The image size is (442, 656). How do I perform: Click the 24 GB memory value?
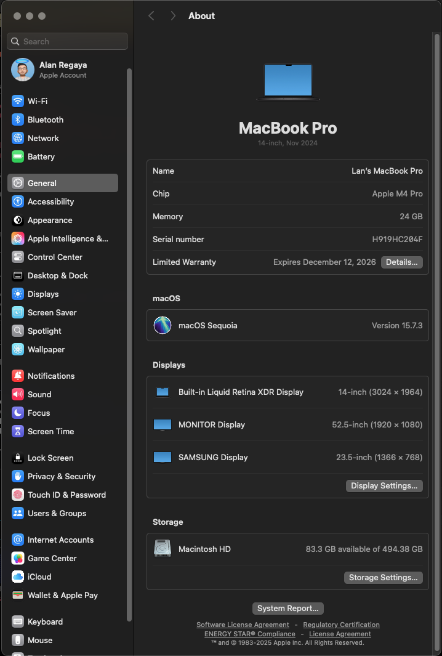pos(411,216)
